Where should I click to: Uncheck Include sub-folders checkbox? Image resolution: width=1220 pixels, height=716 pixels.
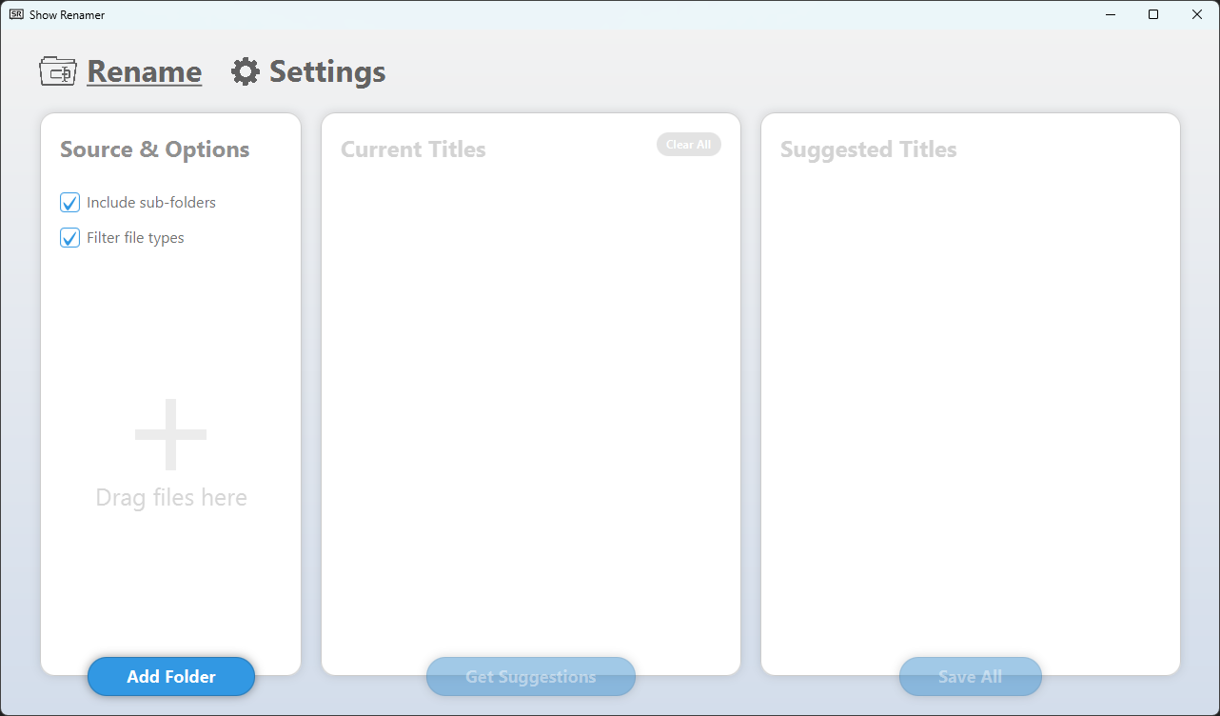click(x=69, y=203)
